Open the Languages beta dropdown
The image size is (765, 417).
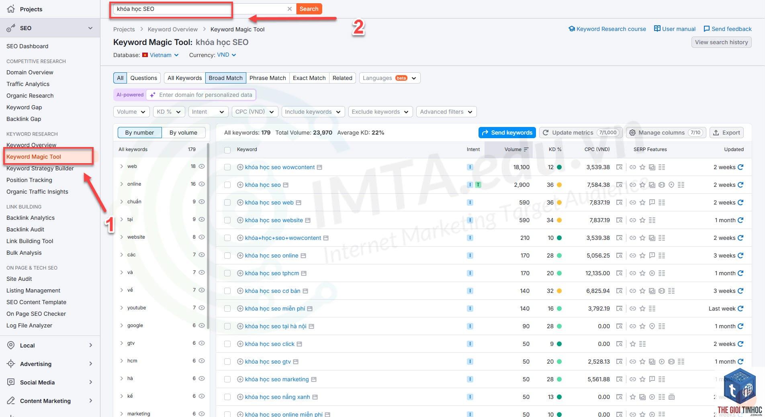tap(390, 78)
